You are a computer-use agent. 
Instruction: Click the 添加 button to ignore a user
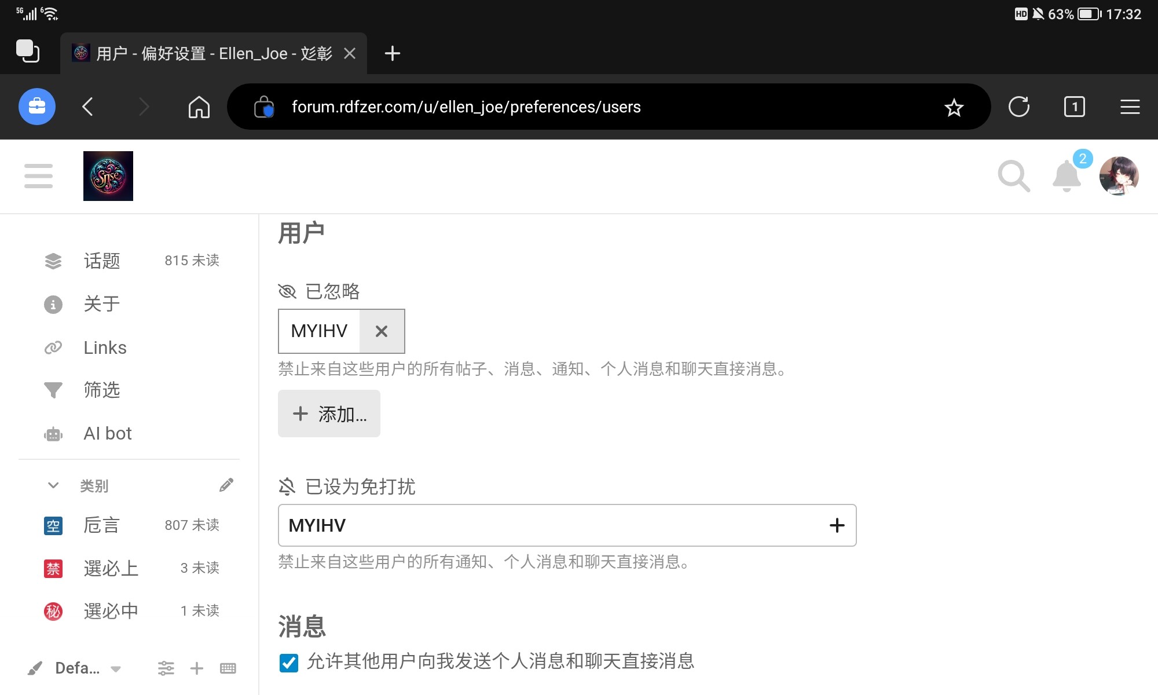[329, 414]
